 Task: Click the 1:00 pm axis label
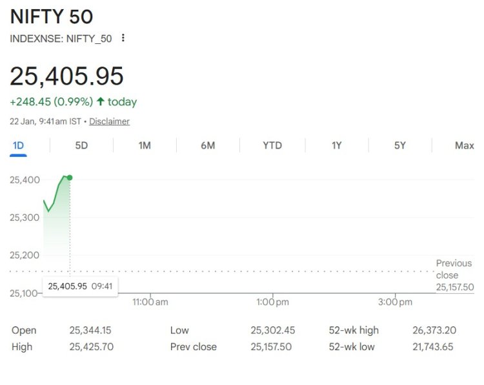point(273,302)
